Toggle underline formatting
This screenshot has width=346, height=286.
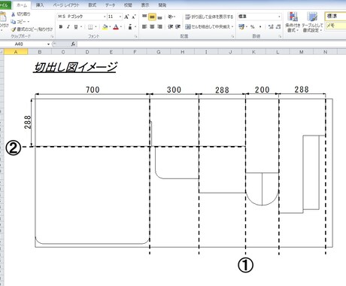tap(76, 27)
